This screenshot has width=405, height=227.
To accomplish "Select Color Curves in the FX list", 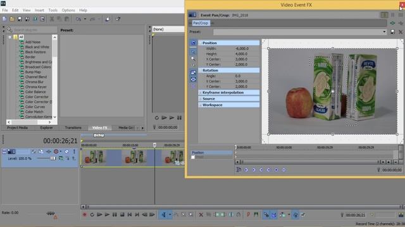I will click(35, 107).
